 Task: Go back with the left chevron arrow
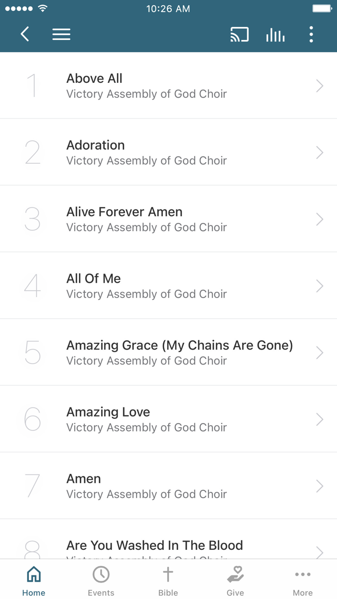point(25,34)
